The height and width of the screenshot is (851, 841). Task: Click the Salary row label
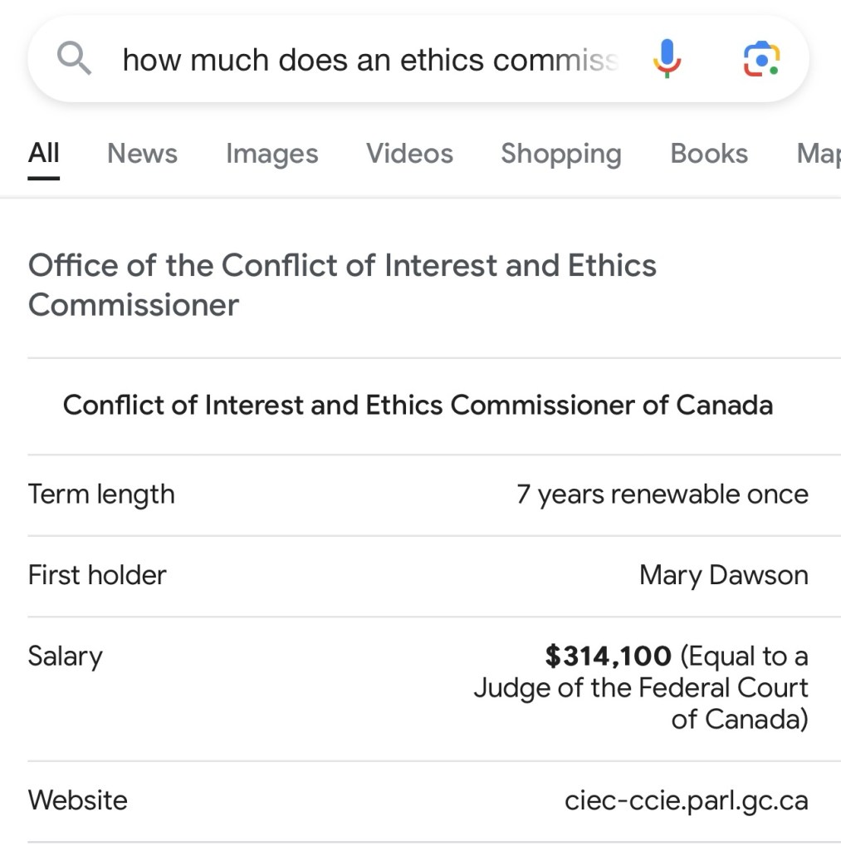(65, 657)
